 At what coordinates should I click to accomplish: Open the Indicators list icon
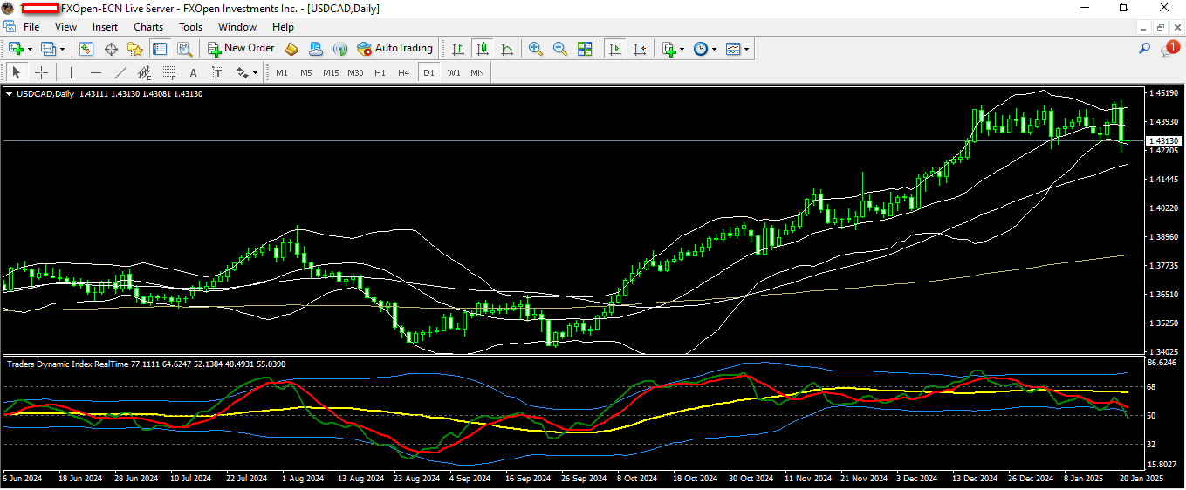668,49
